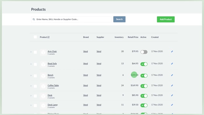Open the Arm Chair product link
Screen dimensions: 204x115
pyautogui.click(x=52, y=51)
